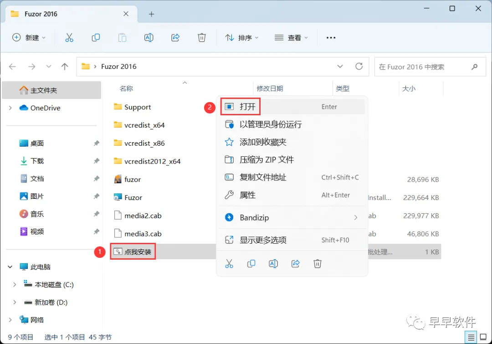The width and height of the screenshot is (492, 344).
Task: Expand the OneDrive tree node
Action: (10, 108)
